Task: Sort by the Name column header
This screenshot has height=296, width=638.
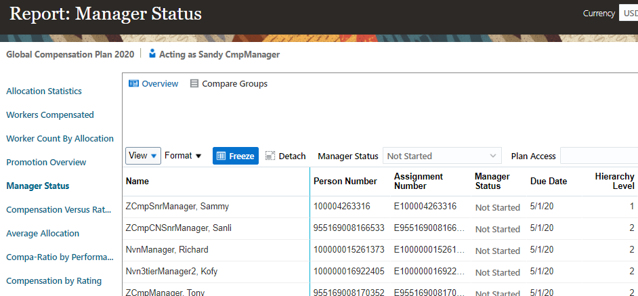Action: point(137,182)
